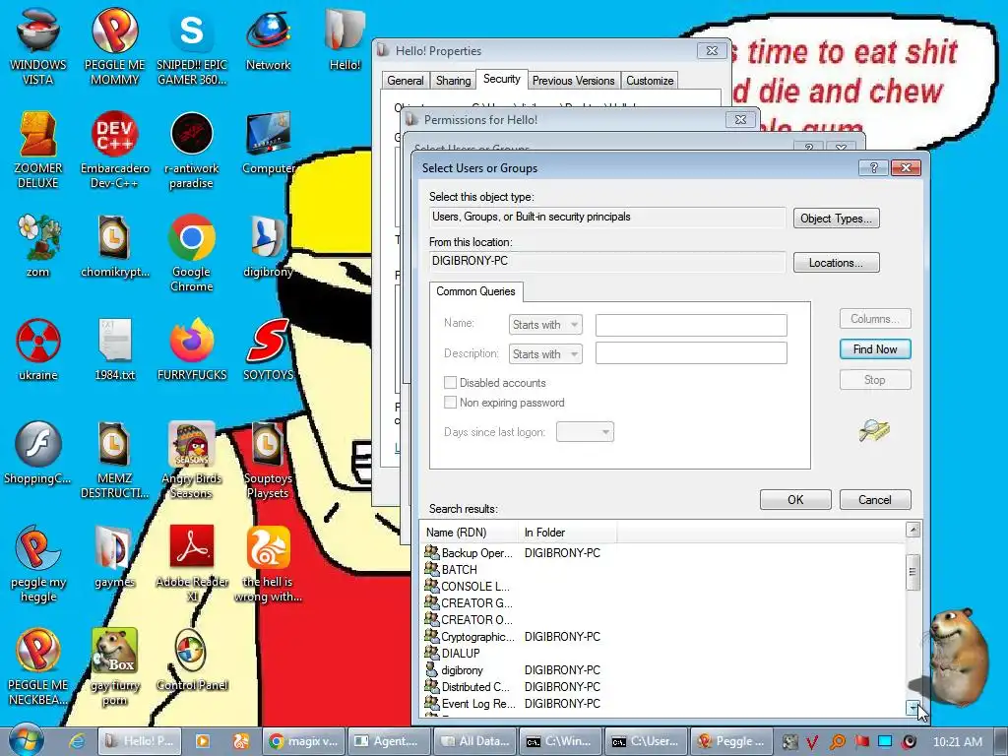Open the WINDOWS VISTA desktop icon
Screen dimensions: 1008x756
38,45
